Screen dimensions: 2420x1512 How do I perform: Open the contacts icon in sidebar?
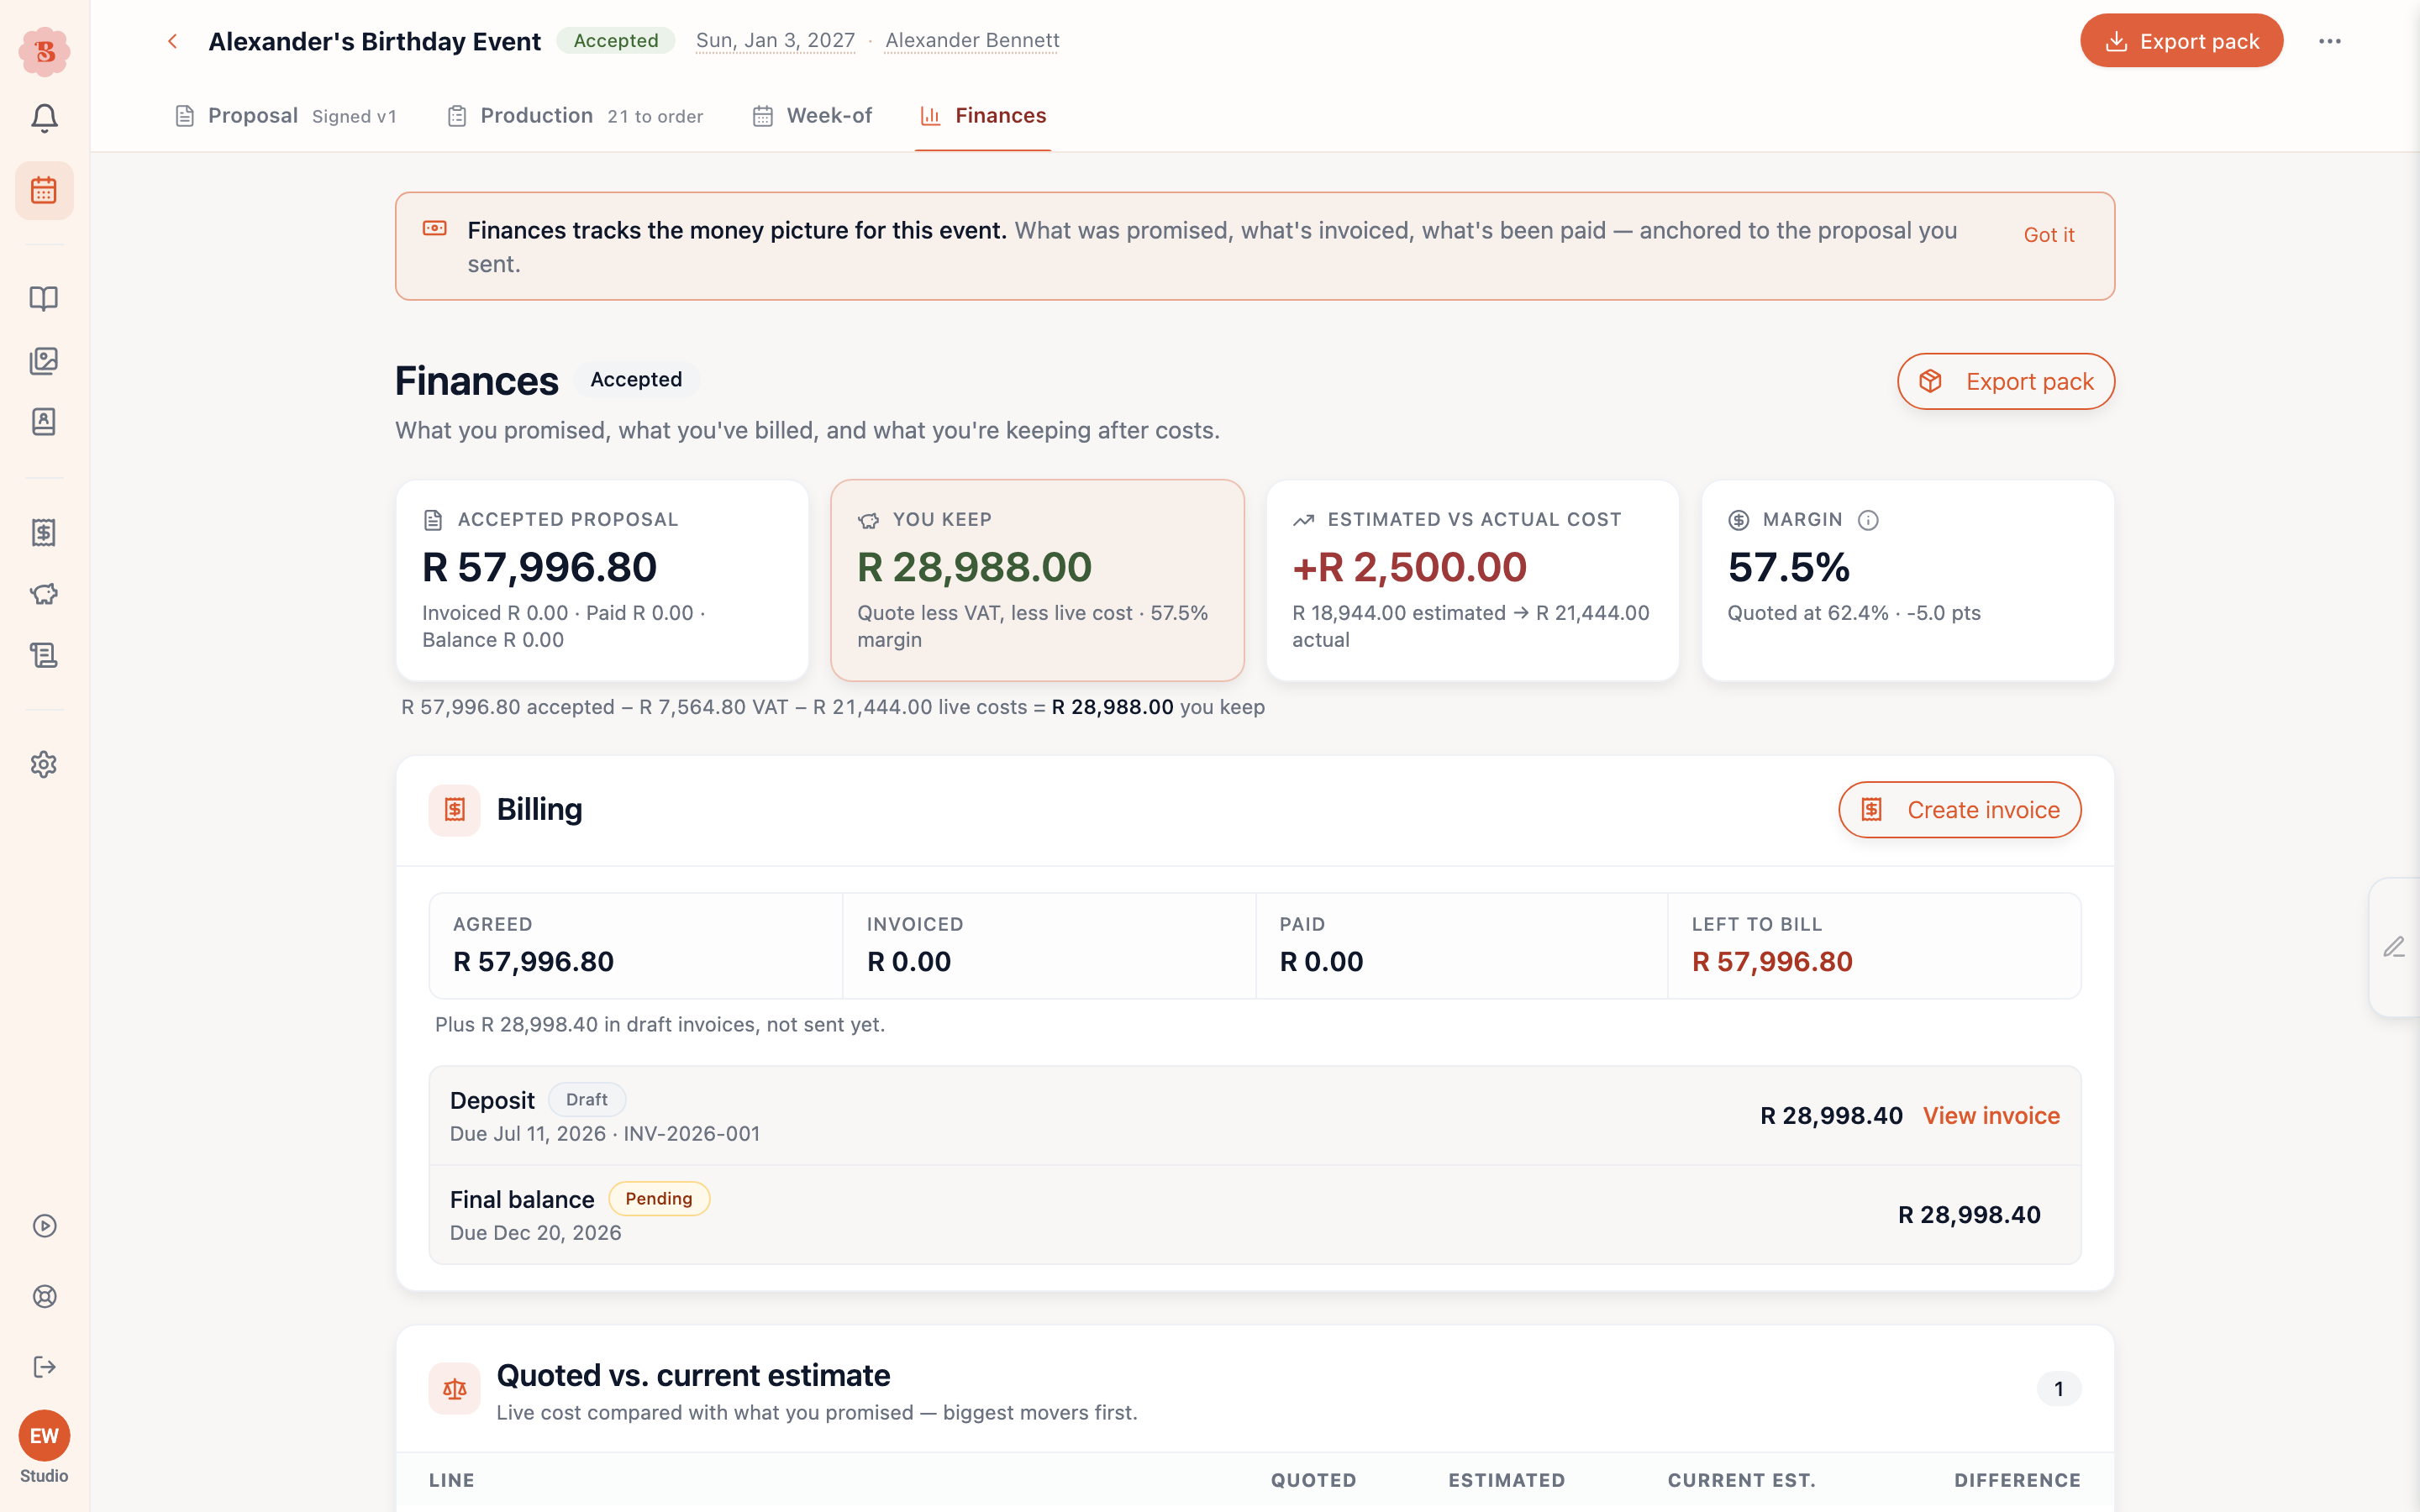click(44, 422)
